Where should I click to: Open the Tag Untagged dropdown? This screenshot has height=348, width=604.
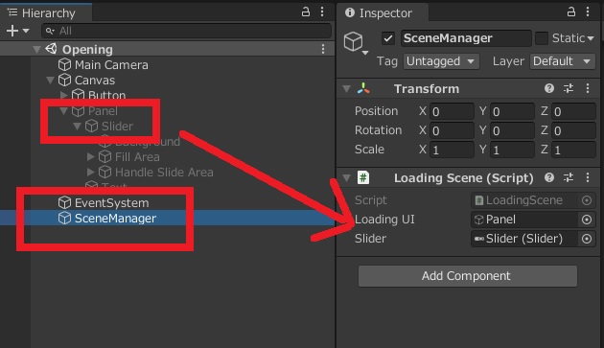(x=441, y=61)
